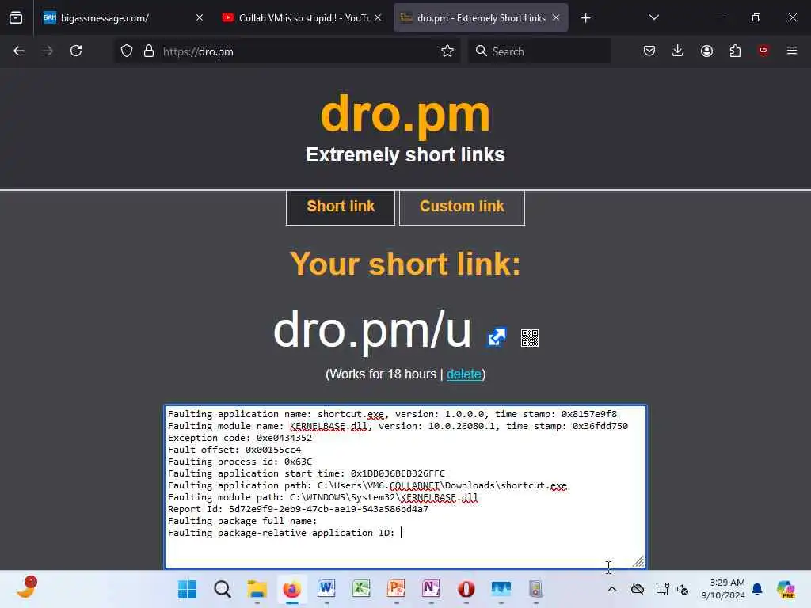Show QR code for short link
This screenshot has height=608, width=811.
pyautogui.click(x=530, y=337)
